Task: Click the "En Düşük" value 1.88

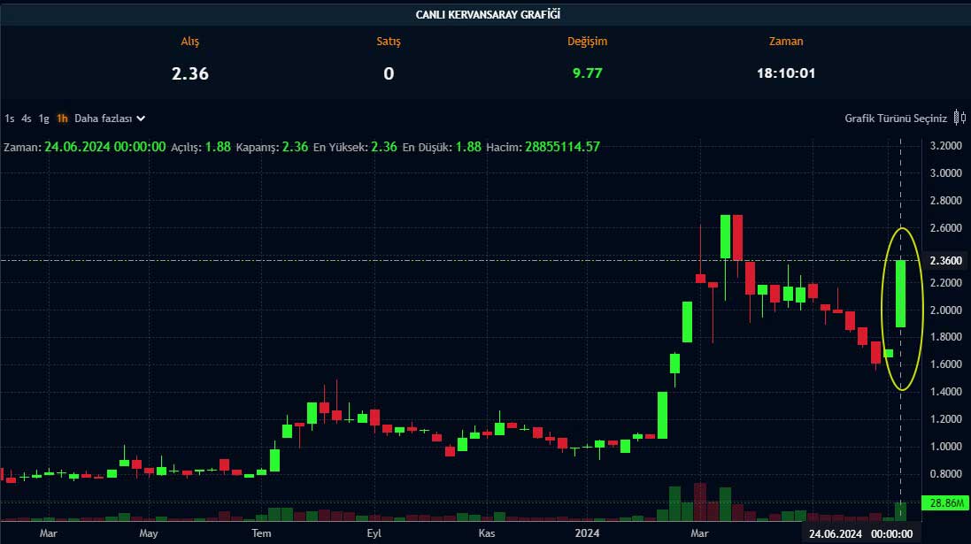Action: pyautogui.click(x=468, y=147)
